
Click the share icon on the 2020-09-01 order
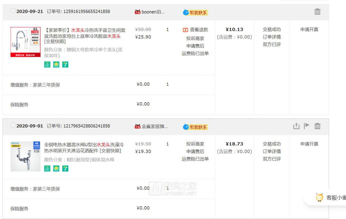pos(296,126)
